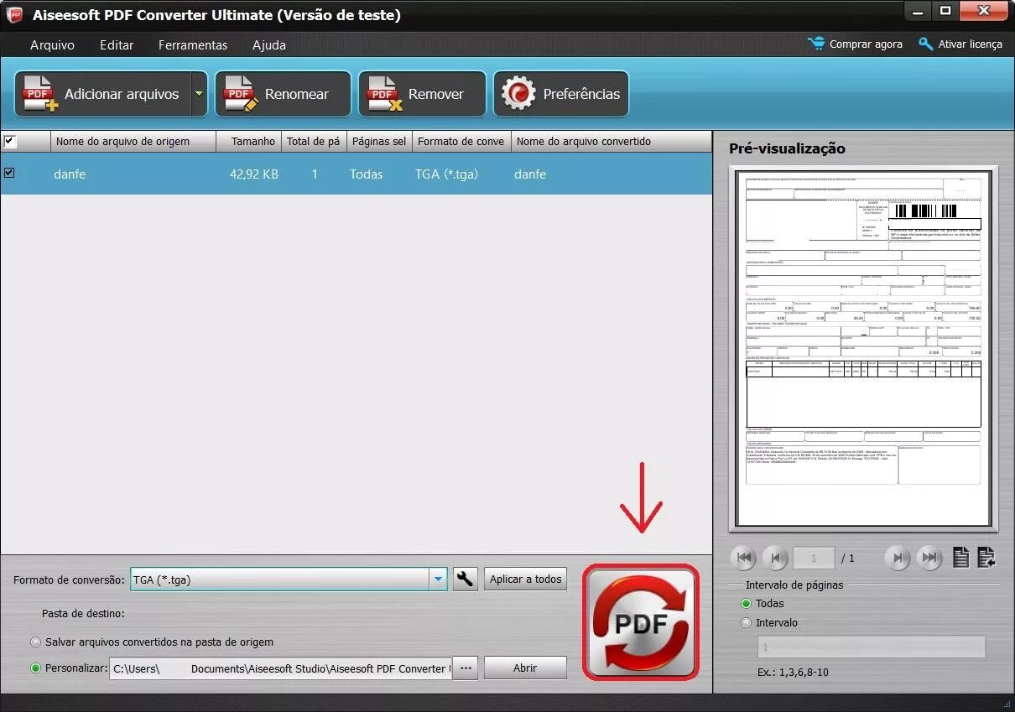Viewport: 1015px width, 712px height.
Task: Open the Arquivo menu
Action: 52,44
